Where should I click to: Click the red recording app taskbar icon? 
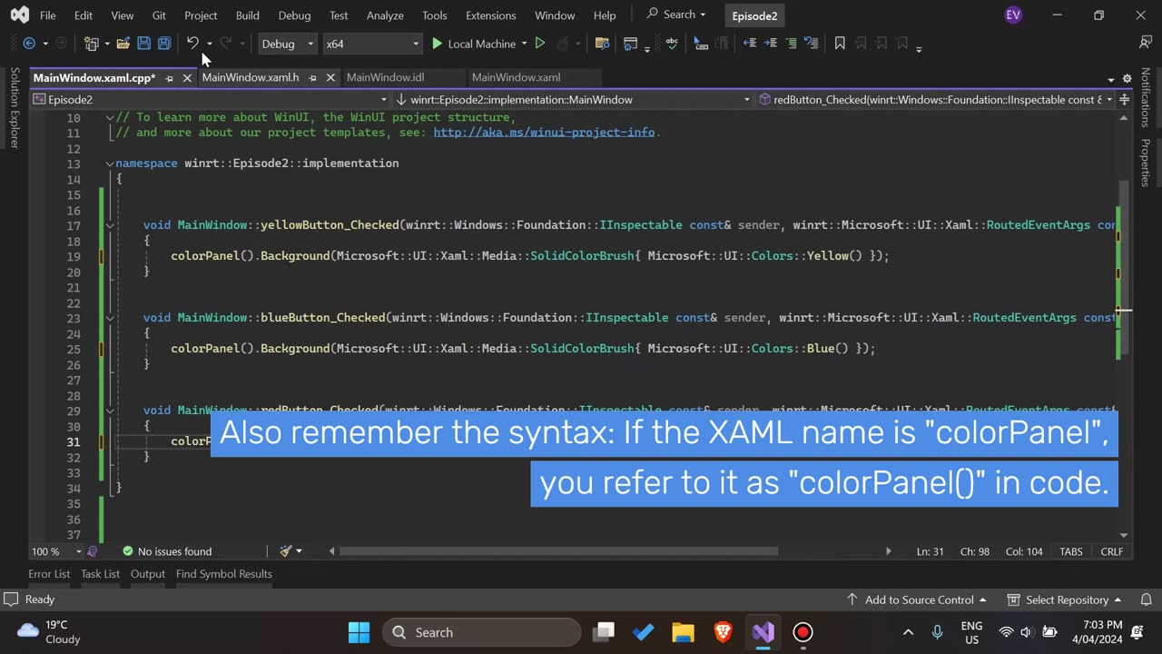click(803, 632)
